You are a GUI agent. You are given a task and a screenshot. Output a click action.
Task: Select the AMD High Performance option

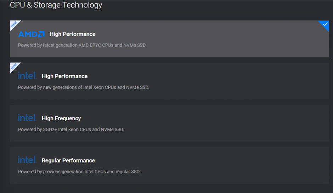(169, 39)
